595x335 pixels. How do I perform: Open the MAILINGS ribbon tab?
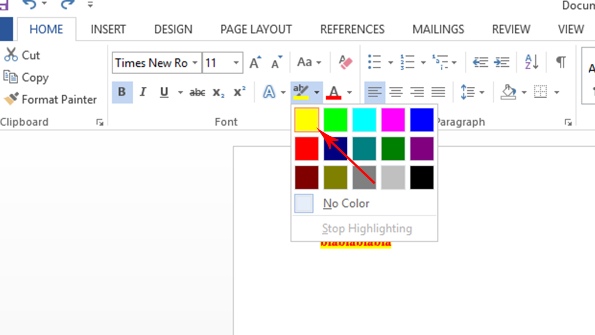pyautogui.click(x=438, y=29)
